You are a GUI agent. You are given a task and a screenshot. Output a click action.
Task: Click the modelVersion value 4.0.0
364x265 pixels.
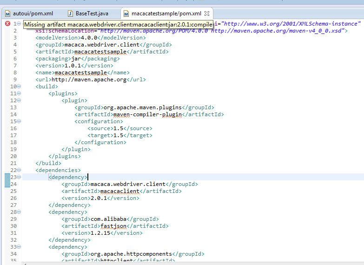pyautogui.click(x=89, y=38)
